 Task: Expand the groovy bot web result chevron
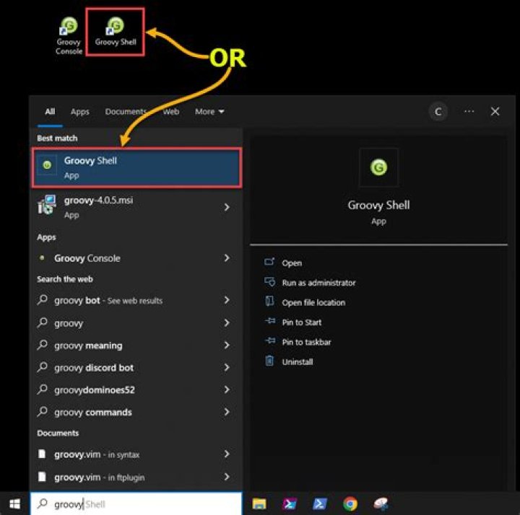click(227, 300)
